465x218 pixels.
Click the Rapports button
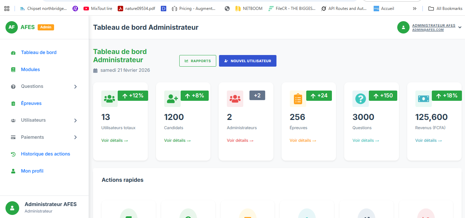click(197, 61)
